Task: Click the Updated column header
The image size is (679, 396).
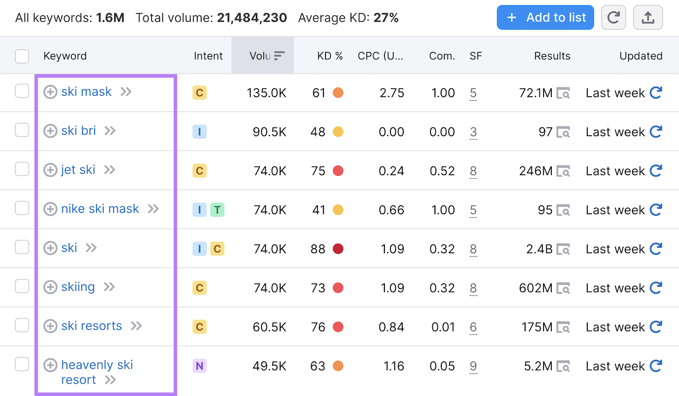Action: point(641,56)
